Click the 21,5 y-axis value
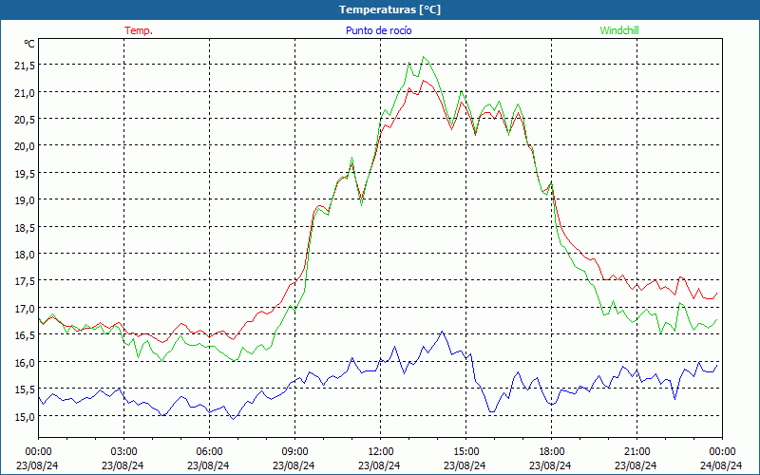This screenshot has width=760, height=475. coord(25,66)
